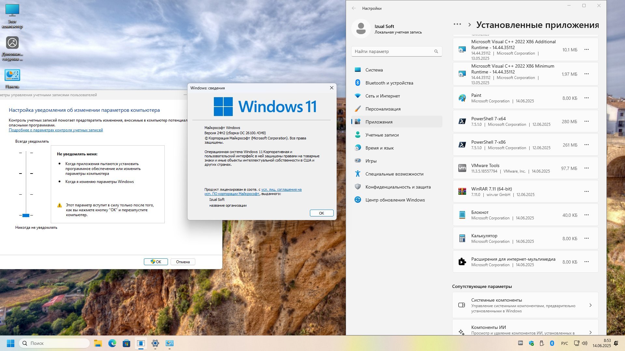
Task: Click the back arrow in Настройки
Action: tap(354, 8)
